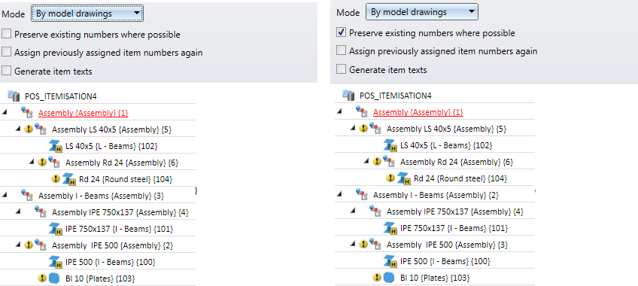Click the beam icon of LS 40x5 {102}, right panel
Image resolution: width=638 pixels, height=286 pixels.
pyautogui.click(x=390, y=145)
